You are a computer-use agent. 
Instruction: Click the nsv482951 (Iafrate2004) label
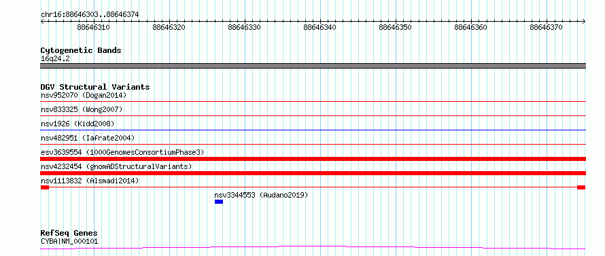[x=88, y=138]
